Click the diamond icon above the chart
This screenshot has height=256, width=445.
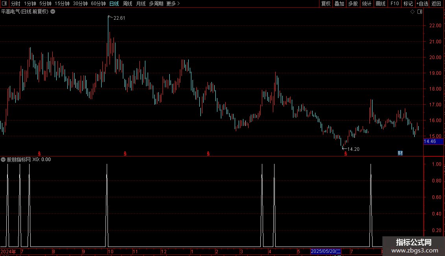pyautogui.click(x=413, y=12)
